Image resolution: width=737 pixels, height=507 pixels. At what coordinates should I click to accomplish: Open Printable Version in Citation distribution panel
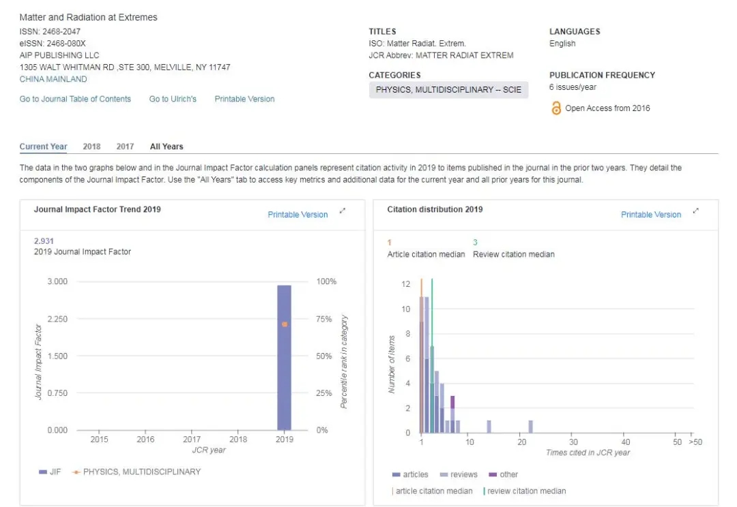pyautogui.click(x=650, y=215)
